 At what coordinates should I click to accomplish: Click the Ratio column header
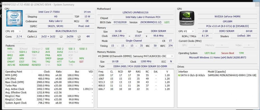point(56,71)
